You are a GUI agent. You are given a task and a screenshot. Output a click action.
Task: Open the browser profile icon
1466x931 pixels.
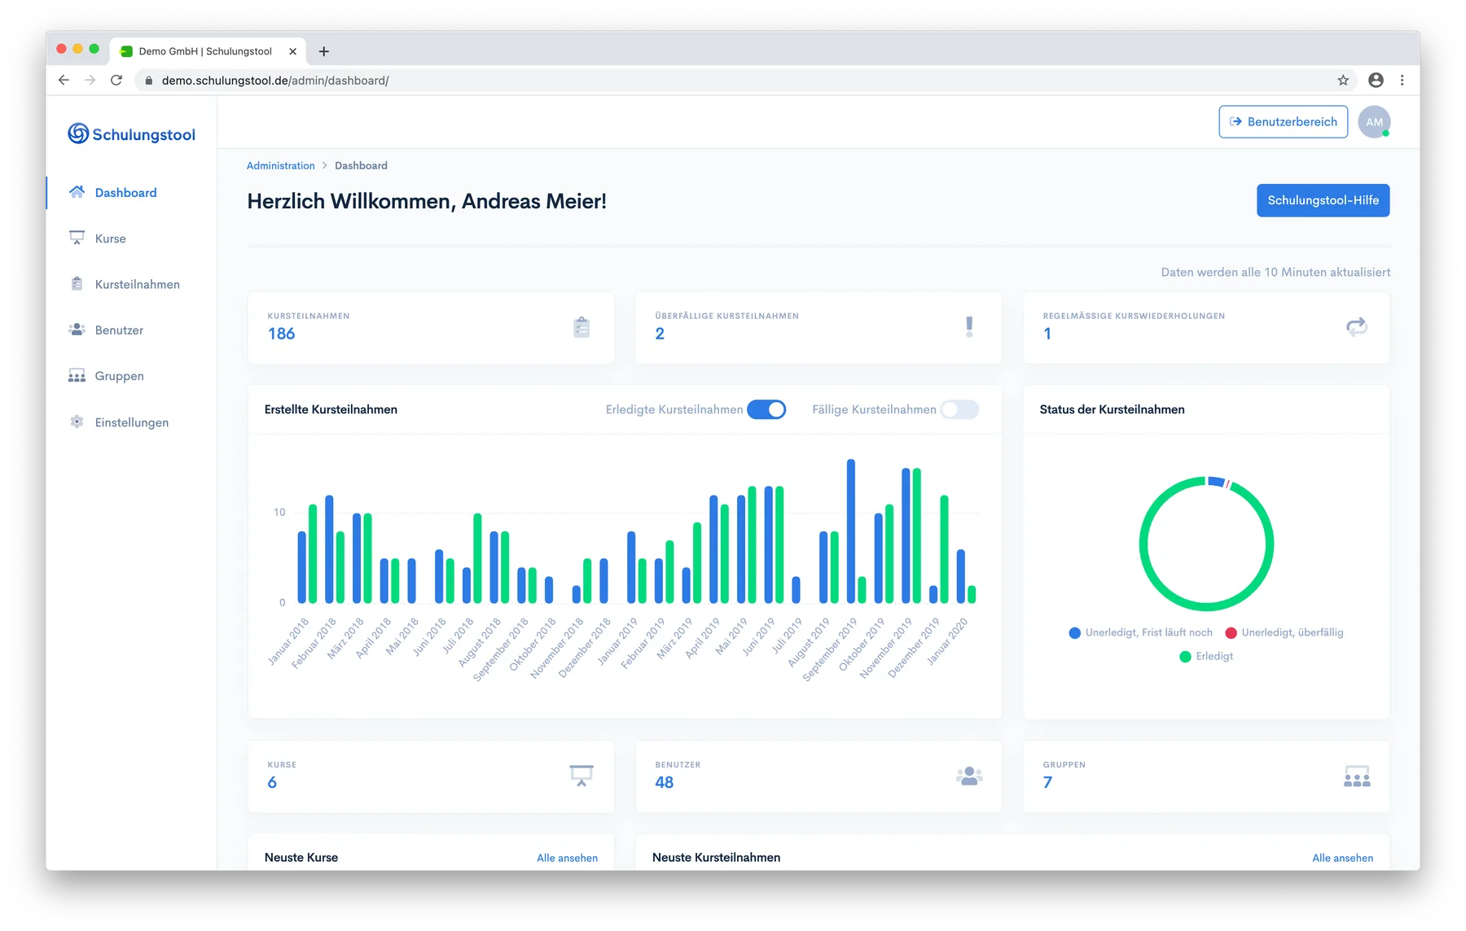click(x=1376, y=80)
